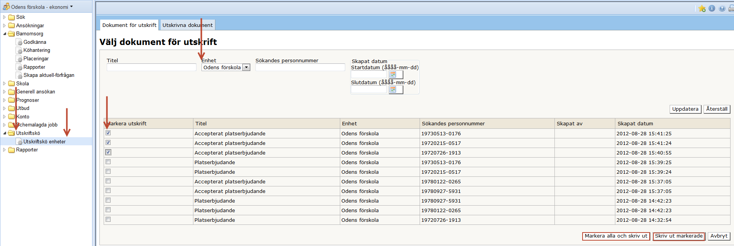734x246 pixels.
Task: Click the Skola folder icon
Action: pos(12,84)
